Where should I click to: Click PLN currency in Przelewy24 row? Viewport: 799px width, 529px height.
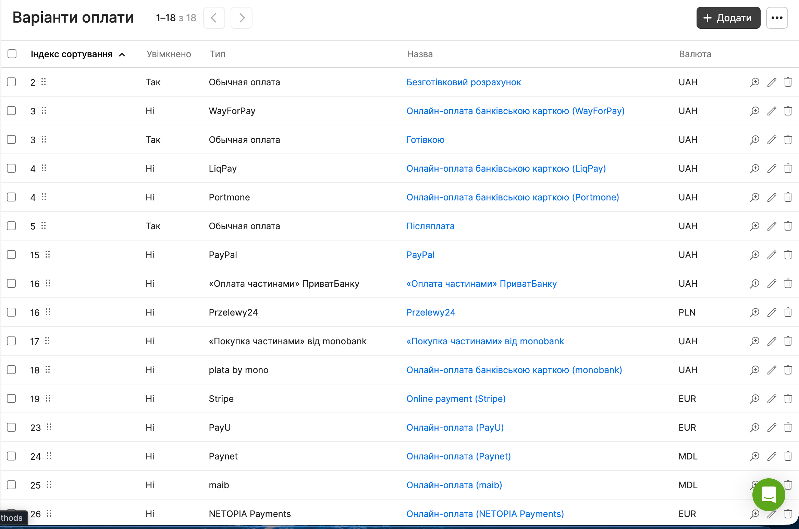687,312
